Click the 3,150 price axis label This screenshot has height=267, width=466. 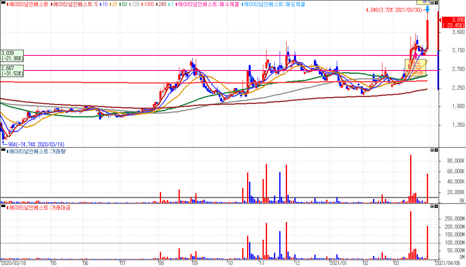tap(458, 51)
